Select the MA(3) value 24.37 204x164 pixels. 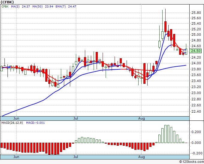26,7
